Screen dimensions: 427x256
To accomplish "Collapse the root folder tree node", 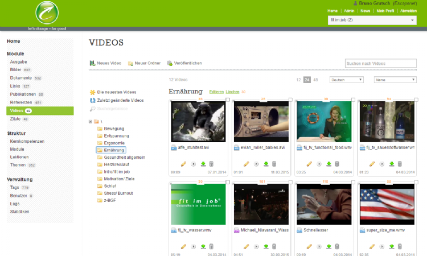I will click(91, 121).
